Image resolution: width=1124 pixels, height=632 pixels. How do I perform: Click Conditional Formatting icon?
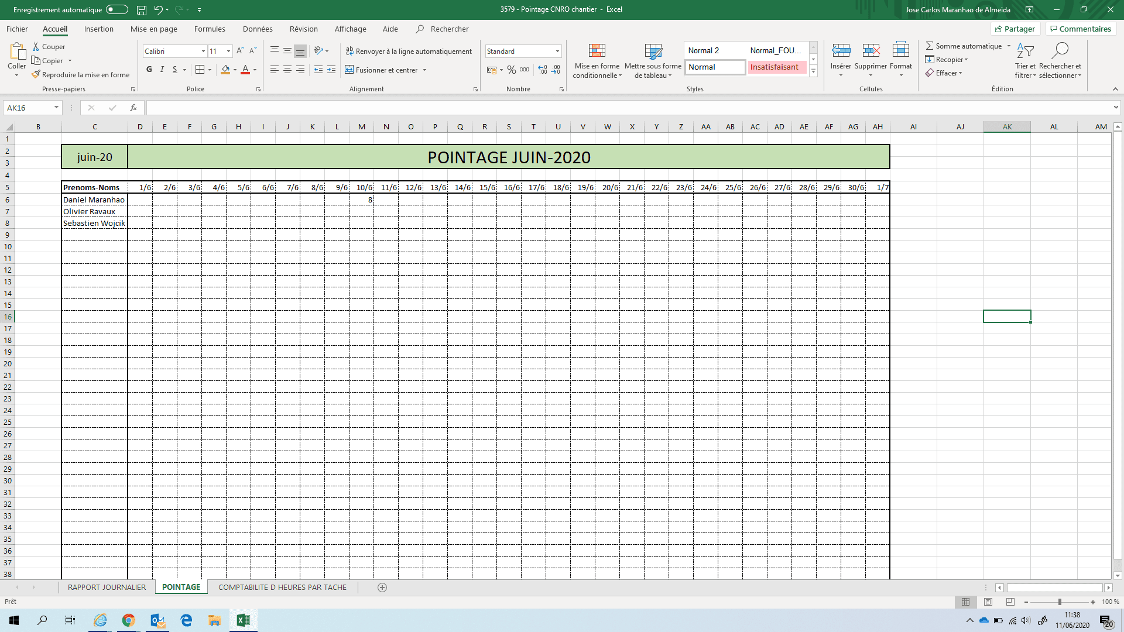597,51
